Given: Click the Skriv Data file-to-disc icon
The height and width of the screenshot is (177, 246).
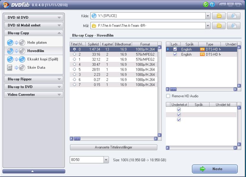Looking at the screenshot, I should [x=16, y=68].
